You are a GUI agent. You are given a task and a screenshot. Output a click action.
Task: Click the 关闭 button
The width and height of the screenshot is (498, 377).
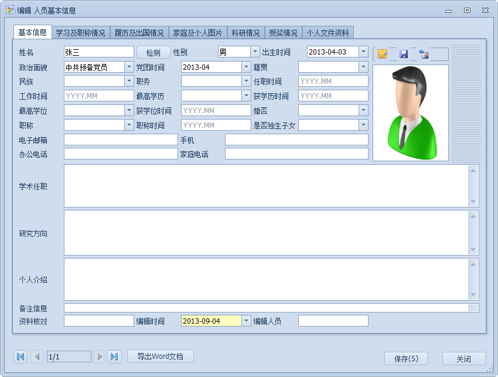[x=464, y=359]
